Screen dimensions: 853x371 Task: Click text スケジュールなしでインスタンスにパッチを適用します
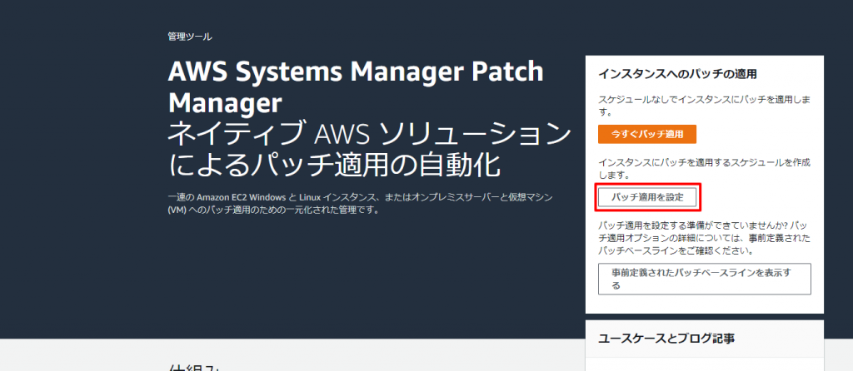click(705, 106)
